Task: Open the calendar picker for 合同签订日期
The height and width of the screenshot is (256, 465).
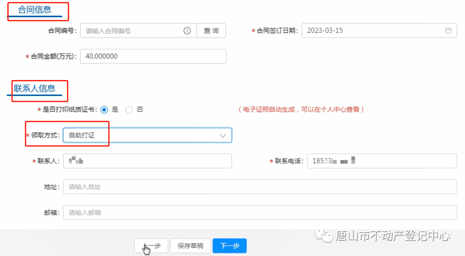Action: (x=448, y=31)
